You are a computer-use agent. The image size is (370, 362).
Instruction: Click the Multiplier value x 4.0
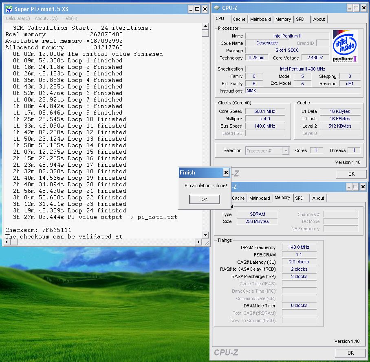[x=265, y=119]
